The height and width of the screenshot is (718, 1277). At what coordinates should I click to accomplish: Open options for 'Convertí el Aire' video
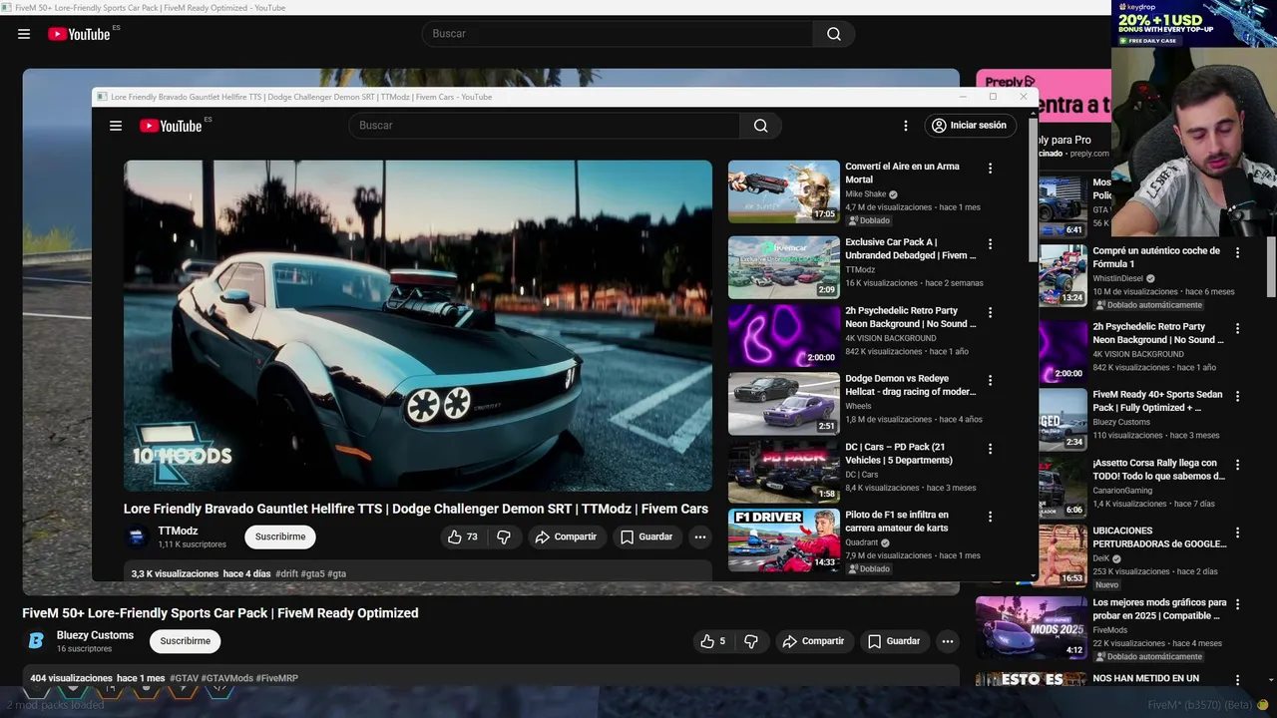(x=990, y=169)
